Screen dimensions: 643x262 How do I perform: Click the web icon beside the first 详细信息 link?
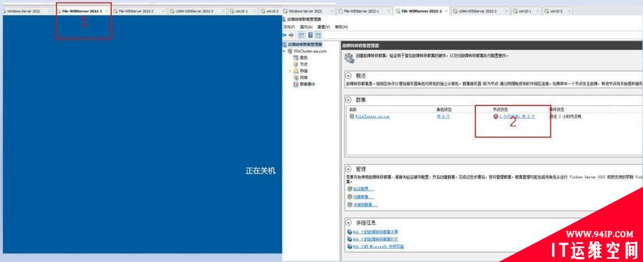(x=350, y=232)
